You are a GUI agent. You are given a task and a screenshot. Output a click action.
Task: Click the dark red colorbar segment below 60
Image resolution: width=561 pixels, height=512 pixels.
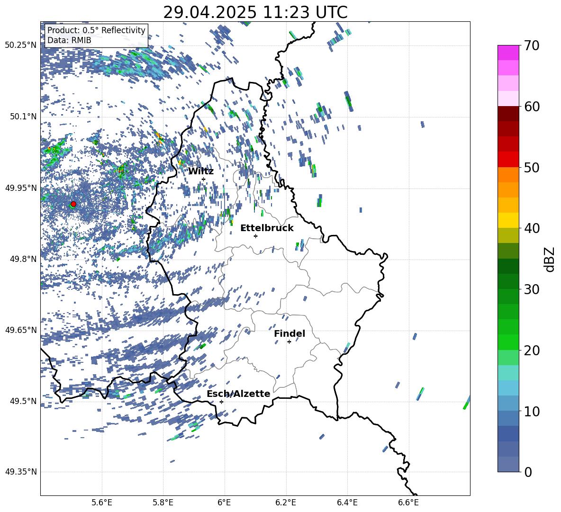click(508, 114)
